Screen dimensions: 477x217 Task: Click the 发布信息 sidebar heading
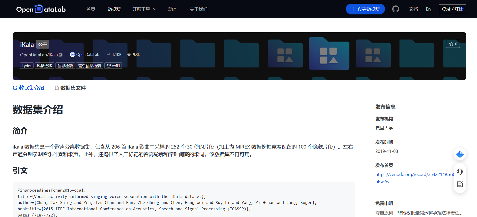[385, 107]
